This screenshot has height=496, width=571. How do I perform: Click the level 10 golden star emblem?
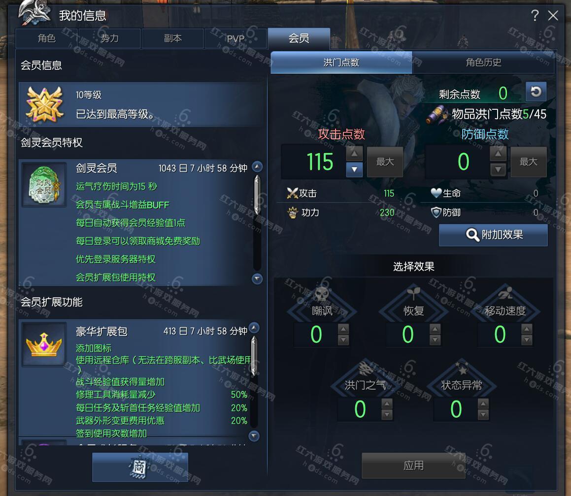44,104
